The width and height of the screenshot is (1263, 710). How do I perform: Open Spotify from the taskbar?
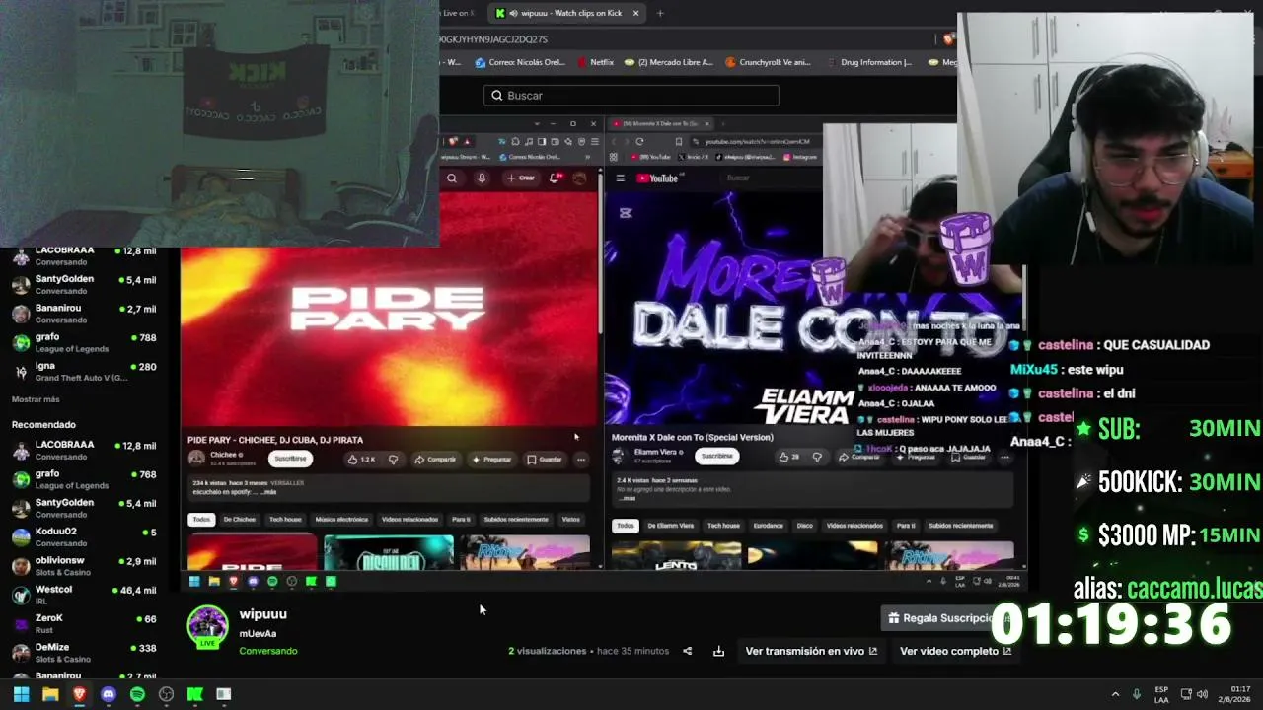(x=137, y=694)
